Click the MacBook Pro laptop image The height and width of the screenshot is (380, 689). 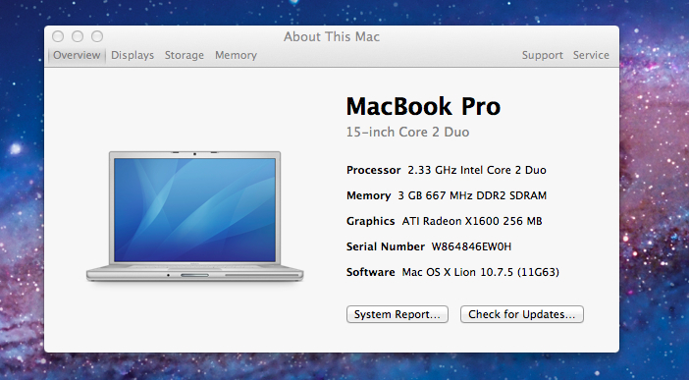(x=194, y=216)
